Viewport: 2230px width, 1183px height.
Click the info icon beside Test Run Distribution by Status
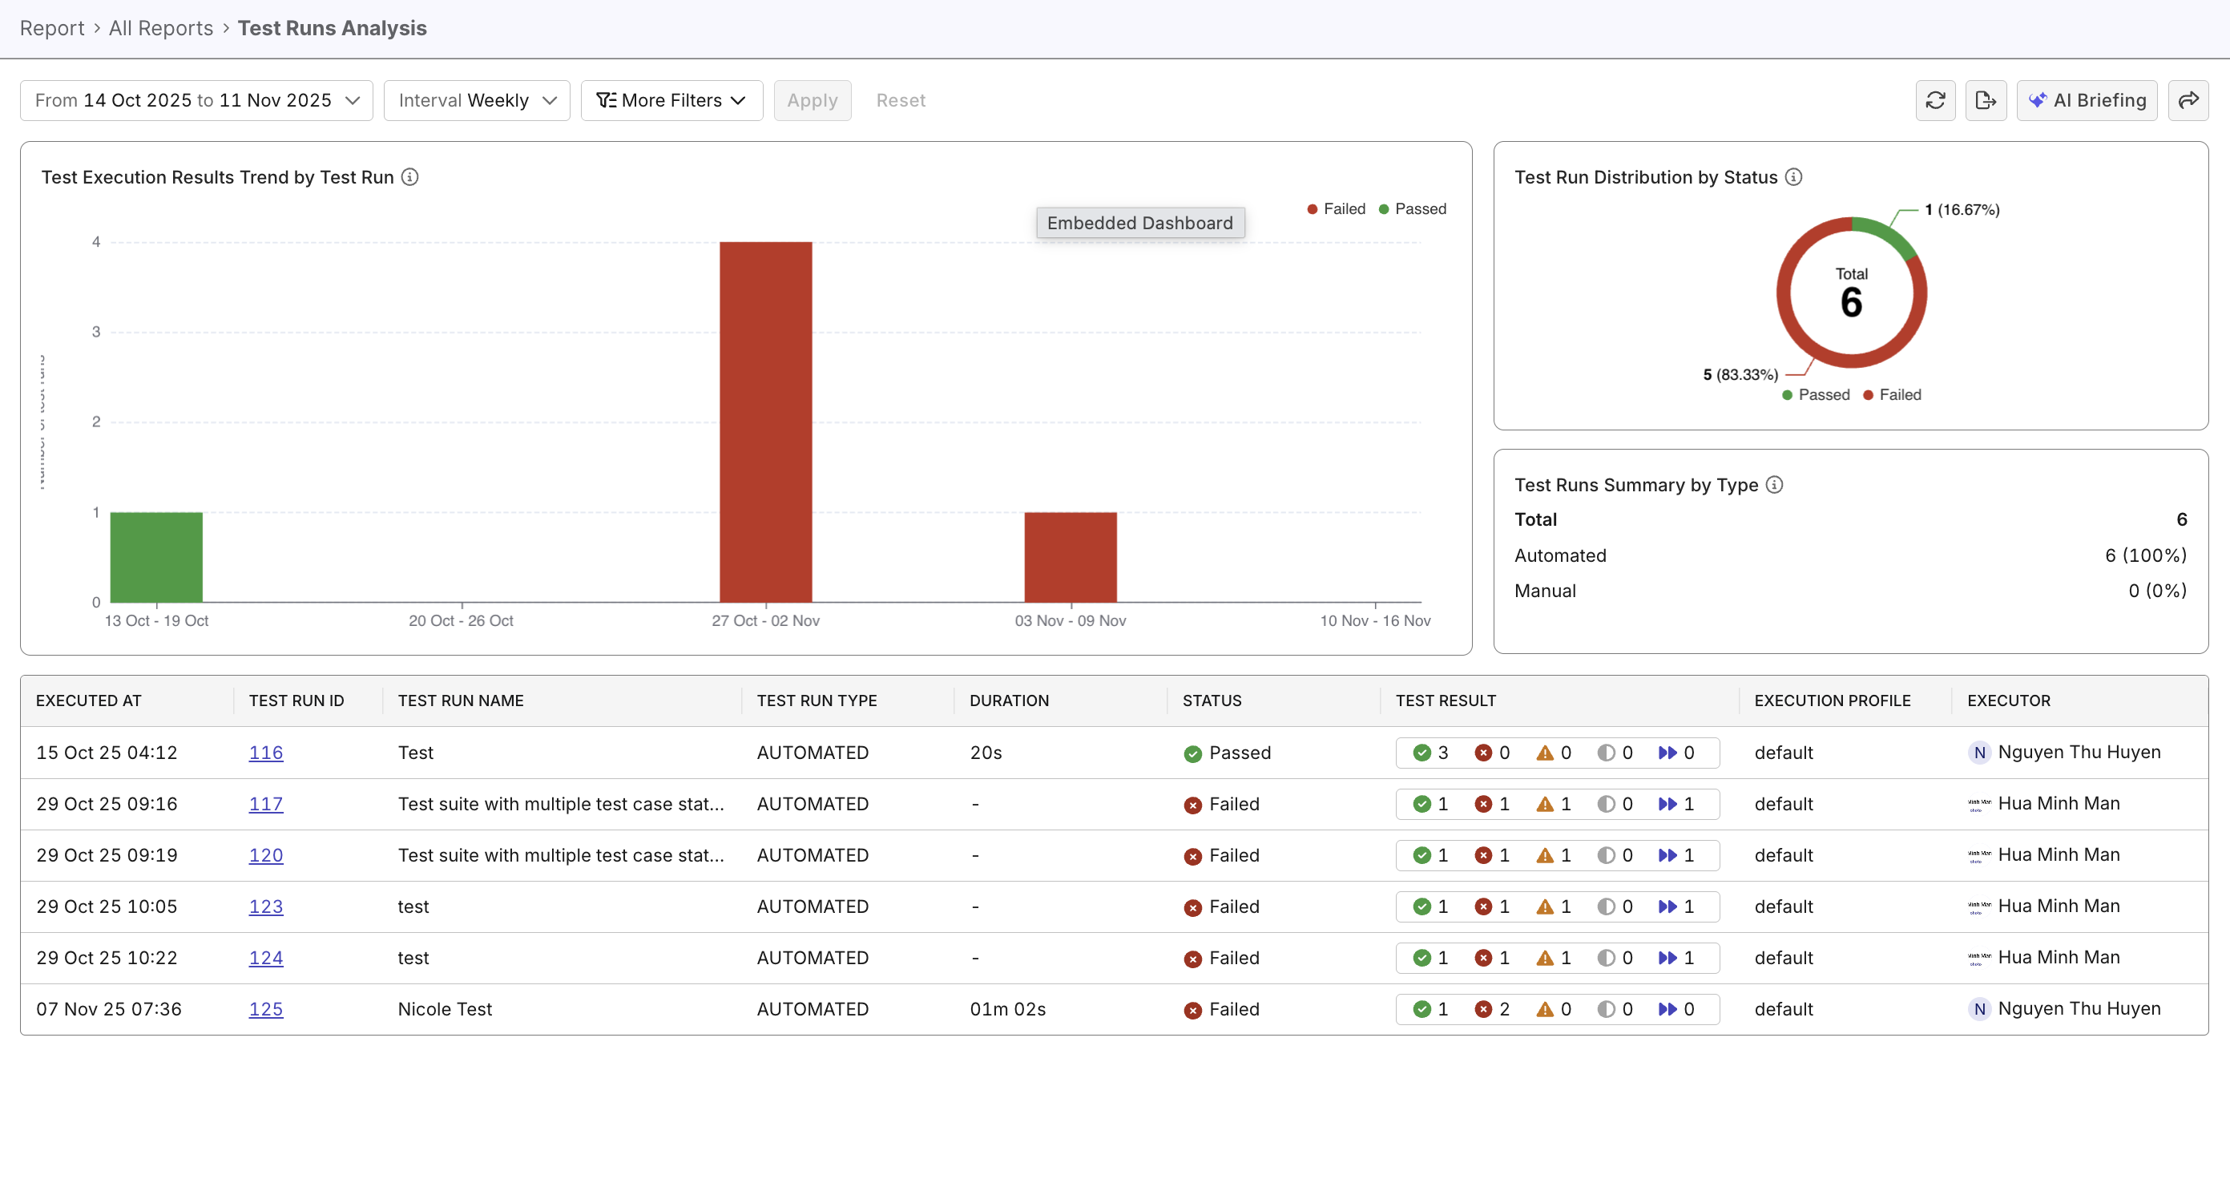click(x=1793, y=176)
